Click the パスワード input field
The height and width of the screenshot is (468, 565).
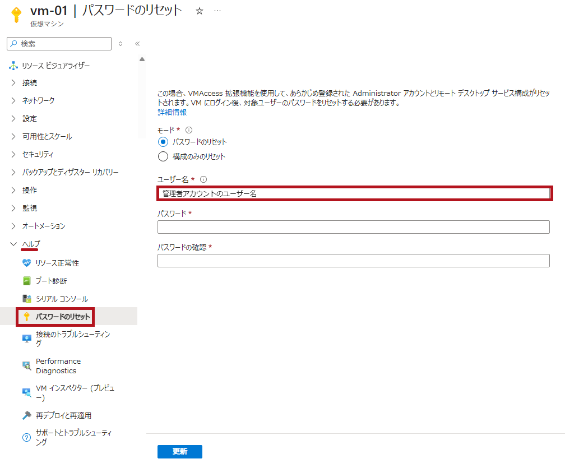pos(354,227)
